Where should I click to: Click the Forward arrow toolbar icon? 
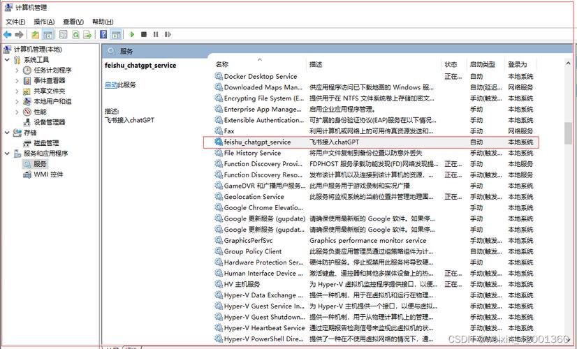coord(19,35)
